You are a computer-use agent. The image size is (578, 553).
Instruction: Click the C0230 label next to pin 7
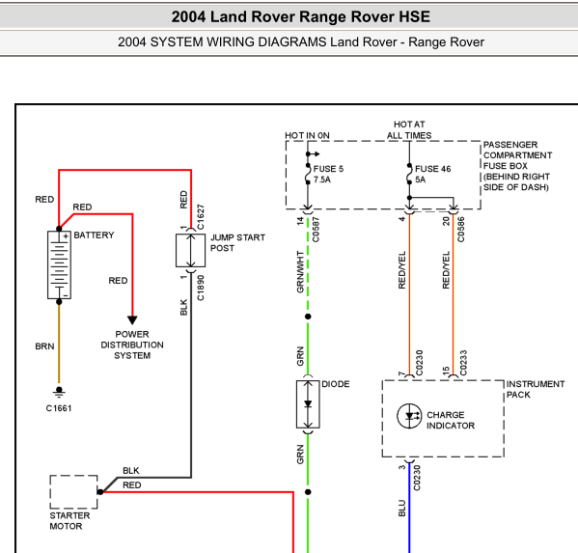(x=419, y=363)
